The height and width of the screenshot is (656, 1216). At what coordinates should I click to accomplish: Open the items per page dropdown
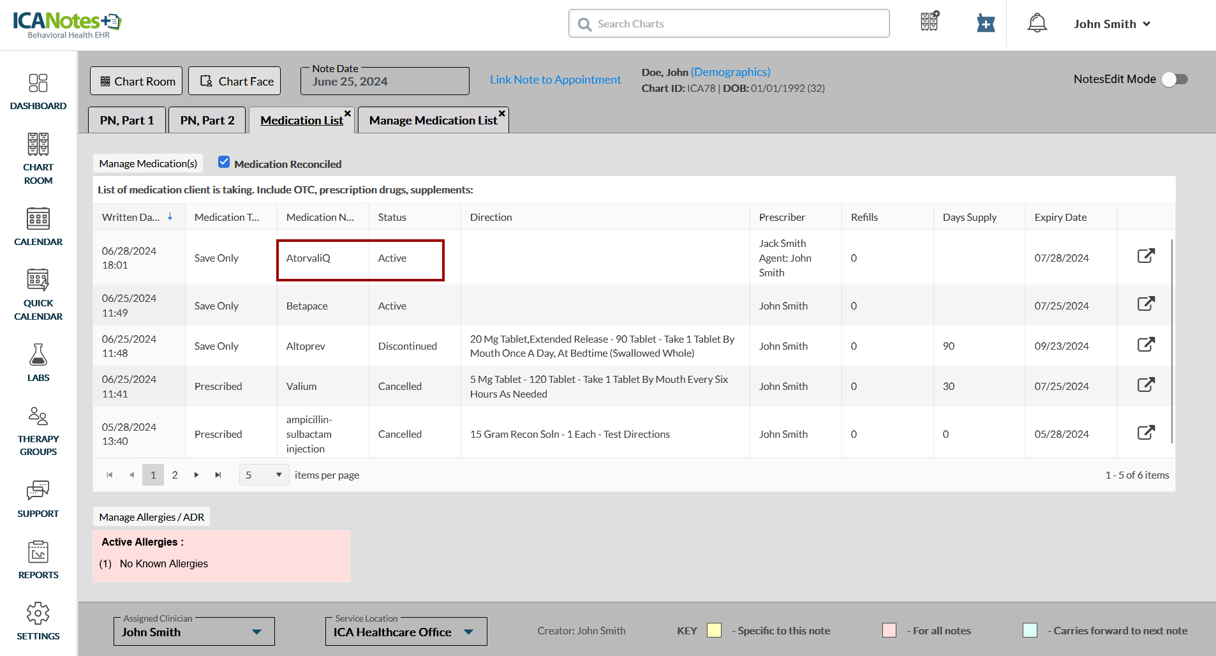[x=264, y=475]
